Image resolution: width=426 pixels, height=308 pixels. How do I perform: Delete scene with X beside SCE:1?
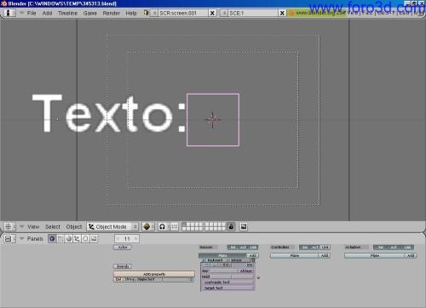coord(282,13)
